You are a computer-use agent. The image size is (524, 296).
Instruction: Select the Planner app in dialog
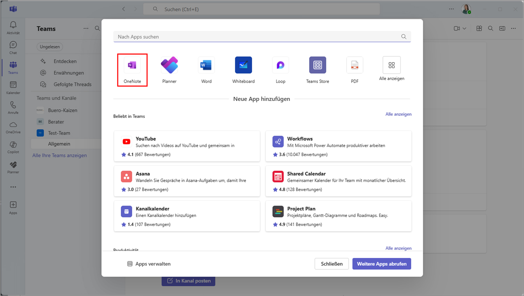(169, 66)
